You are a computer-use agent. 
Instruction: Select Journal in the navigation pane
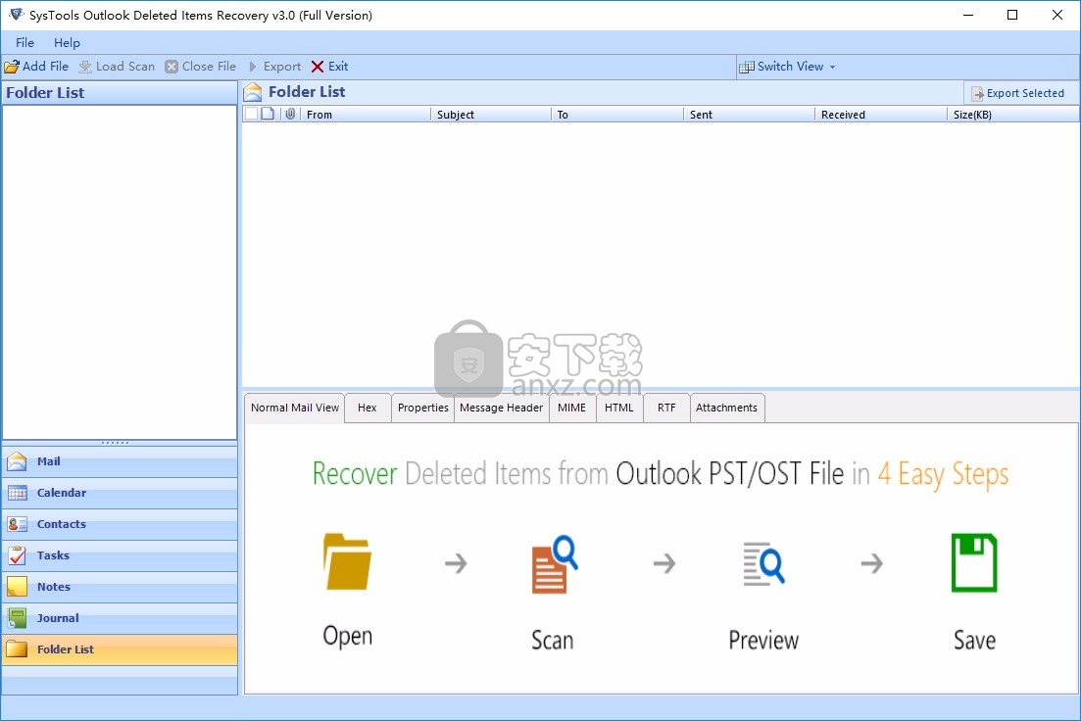coord(120,618)
